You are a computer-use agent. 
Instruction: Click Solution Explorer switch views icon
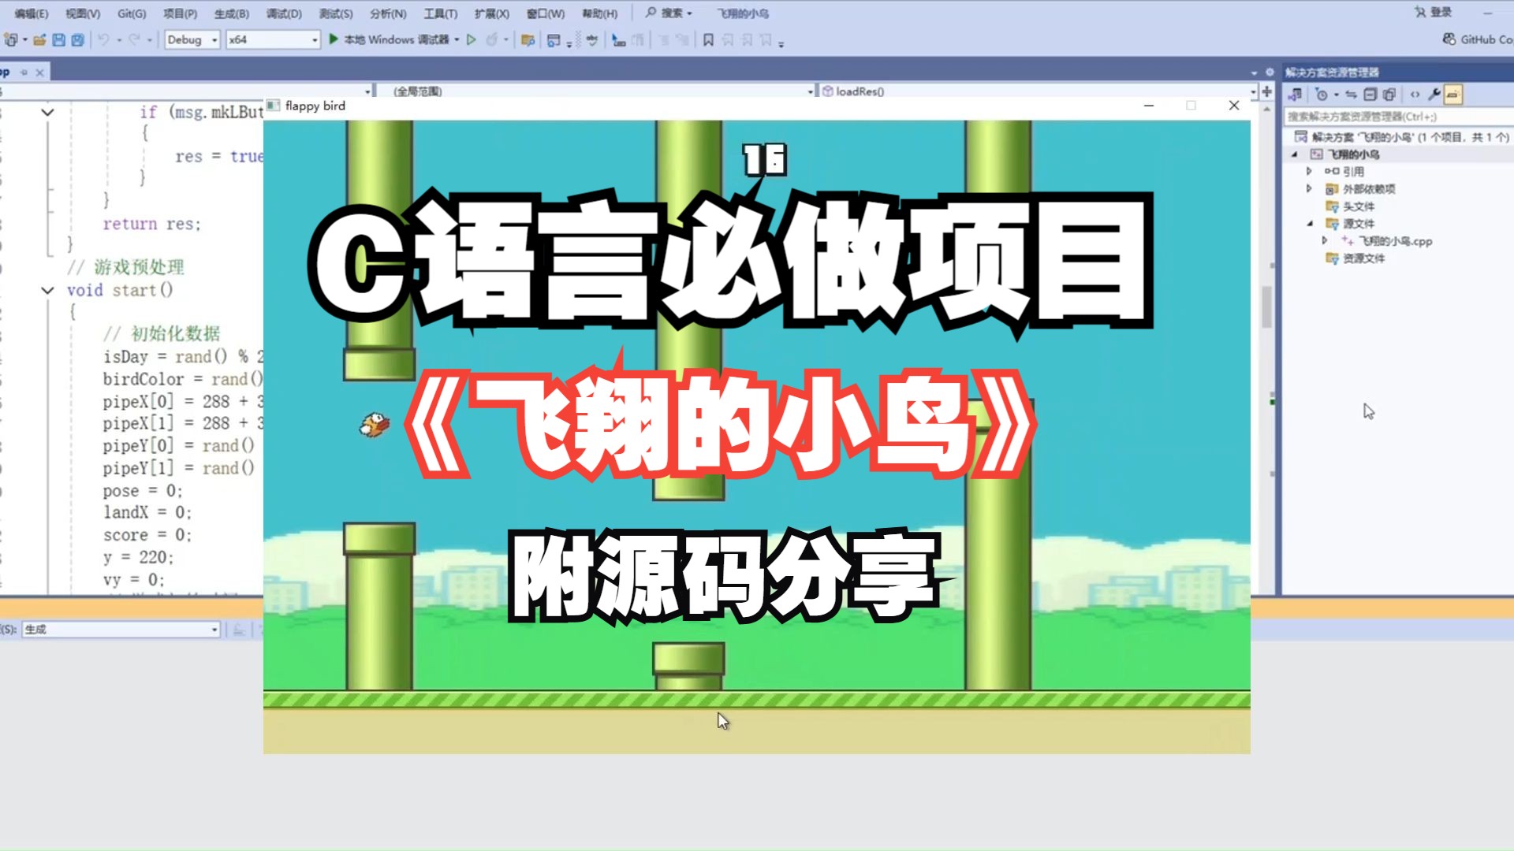[x=1296, y=95]
